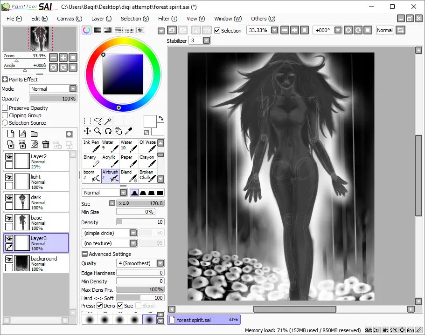Click the brush Size value field
425x335 pixels.
coord(140,203)
